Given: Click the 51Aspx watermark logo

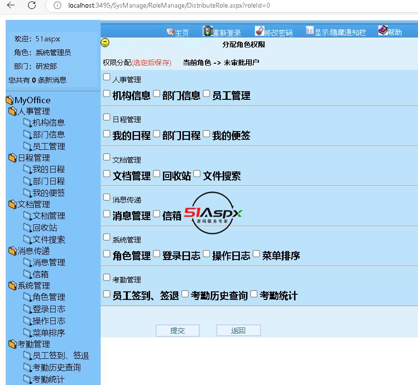Looking at the screenshot, I should (x=213, y=213).
